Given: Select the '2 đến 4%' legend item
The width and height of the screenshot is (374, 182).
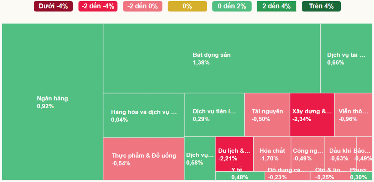Looking at the screenshot, I should (x=276, y=6).
